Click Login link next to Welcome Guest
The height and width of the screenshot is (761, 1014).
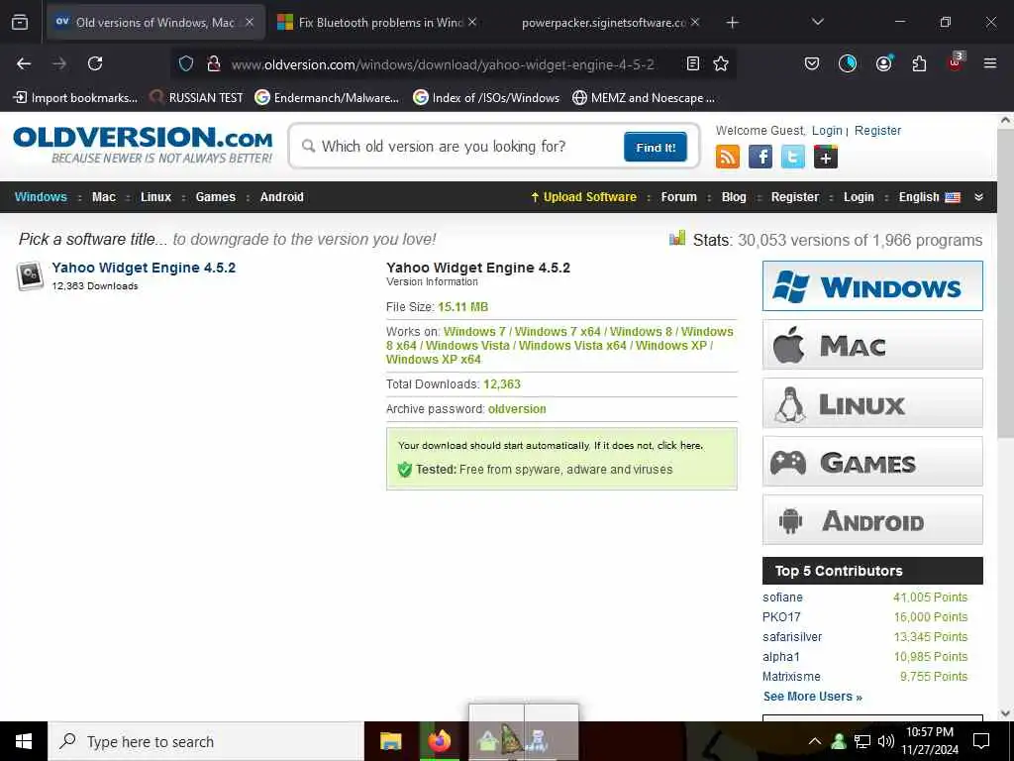[827, 131]
